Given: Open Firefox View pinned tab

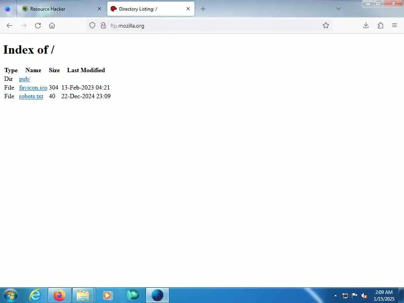Looking at the screenshot, I should [8, 9].
